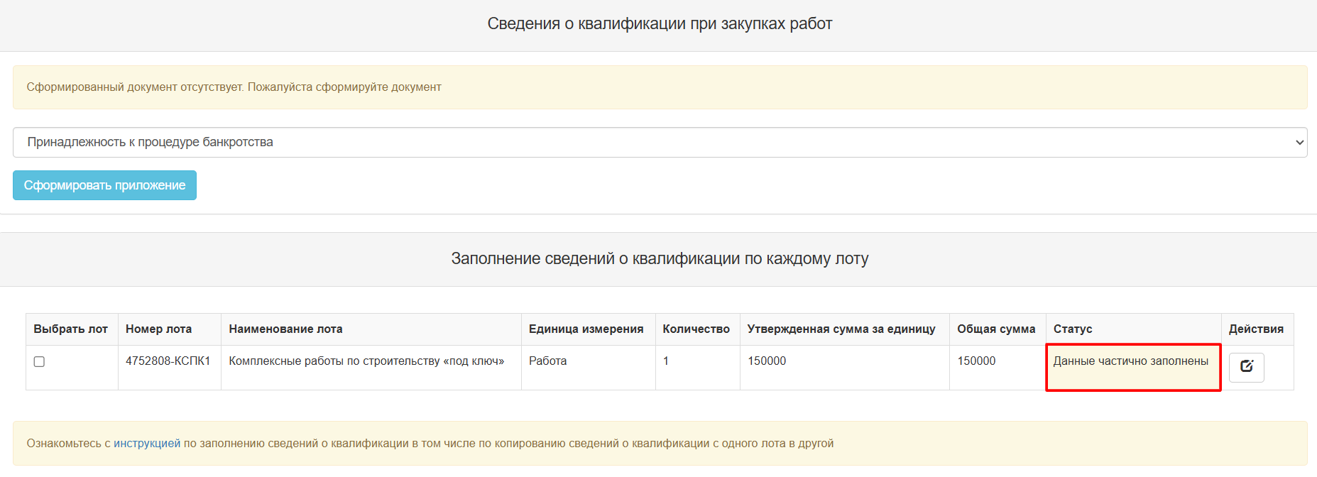The image size is (1317, 477).
Task: Click the Заполнение сведений о квалификации section heading
Action: coord(660,259)
